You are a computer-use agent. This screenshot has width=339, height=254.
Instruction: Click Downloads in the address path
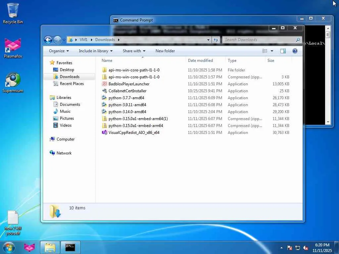105,40
